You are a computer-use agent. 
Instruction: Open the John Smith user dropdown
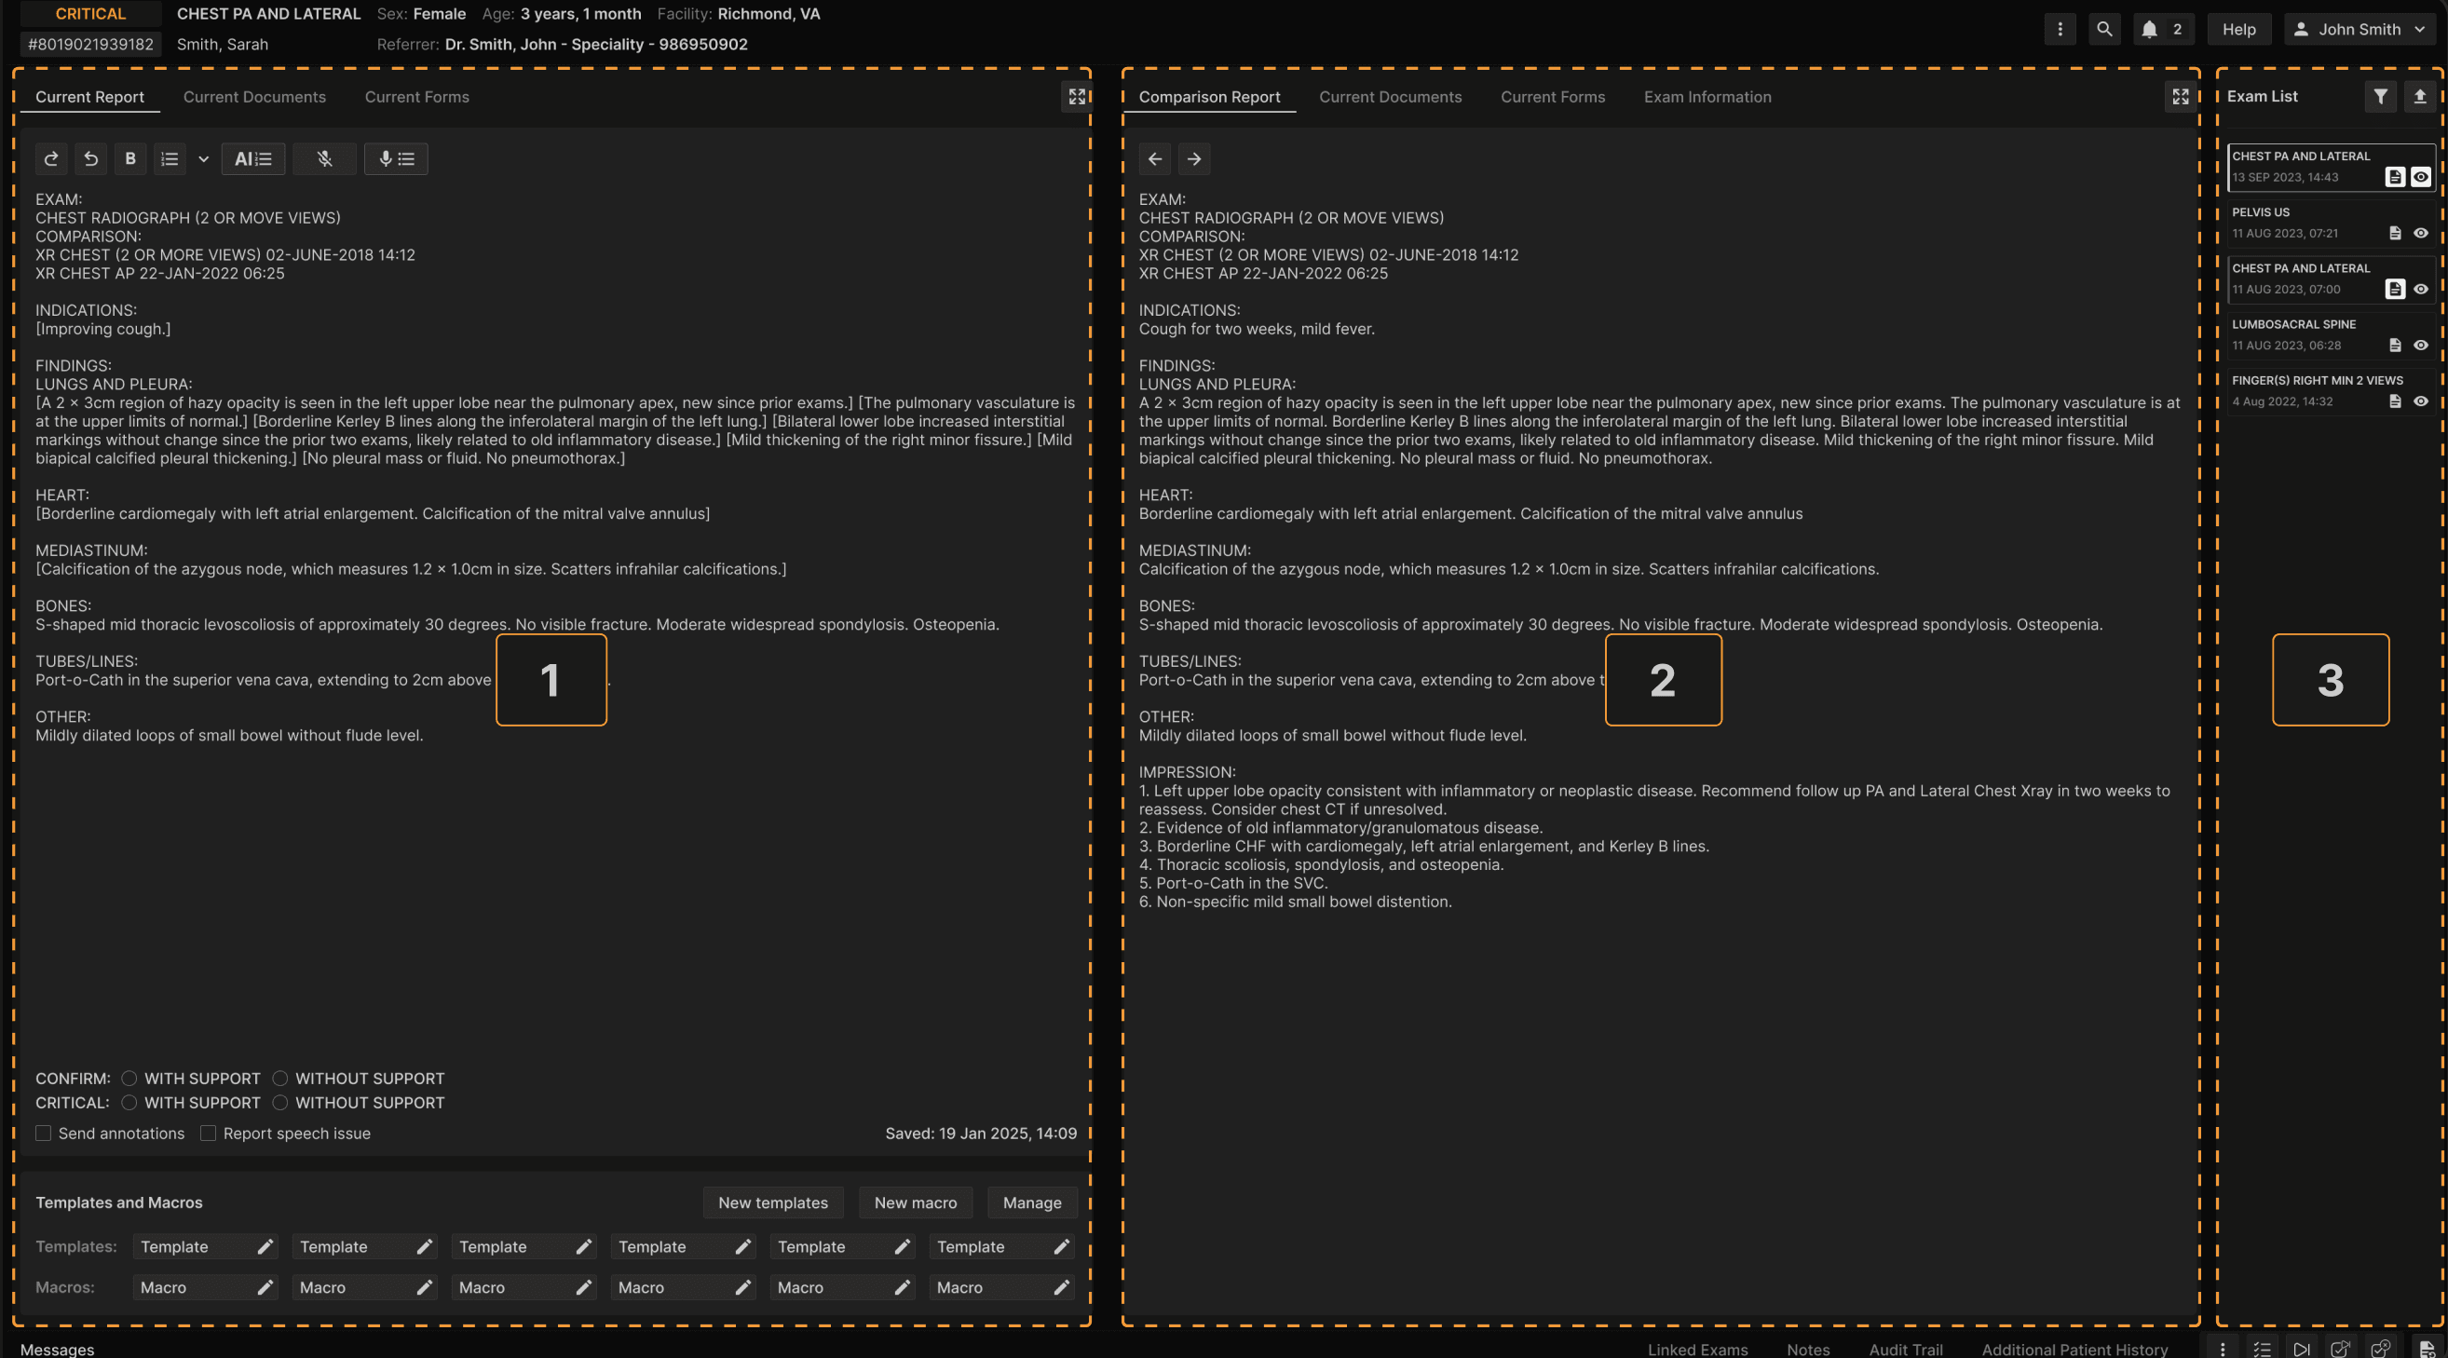[2360, 30]
